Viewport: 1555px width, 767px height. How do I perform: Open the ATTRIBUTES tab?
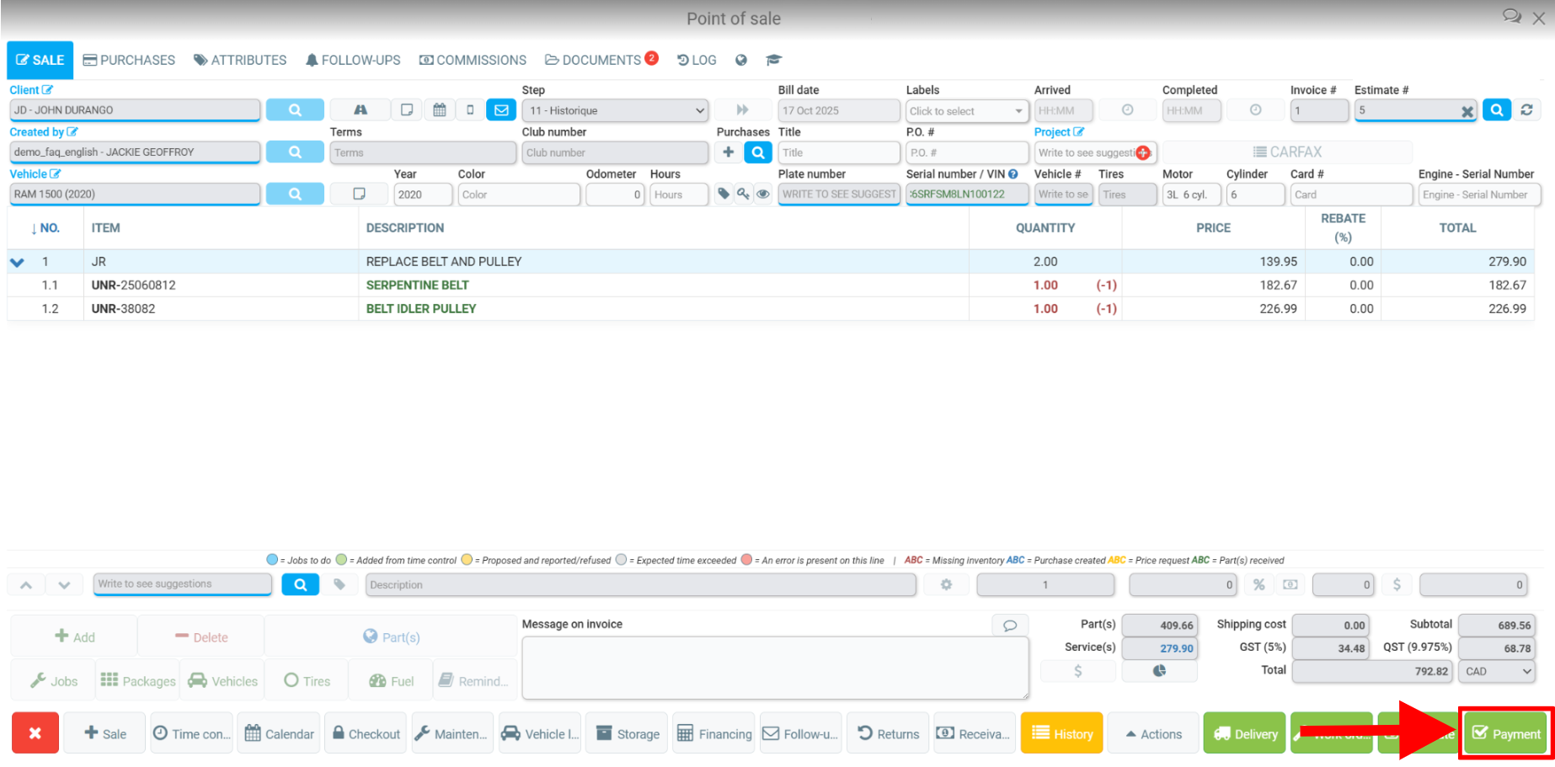(x=240, y=61)
